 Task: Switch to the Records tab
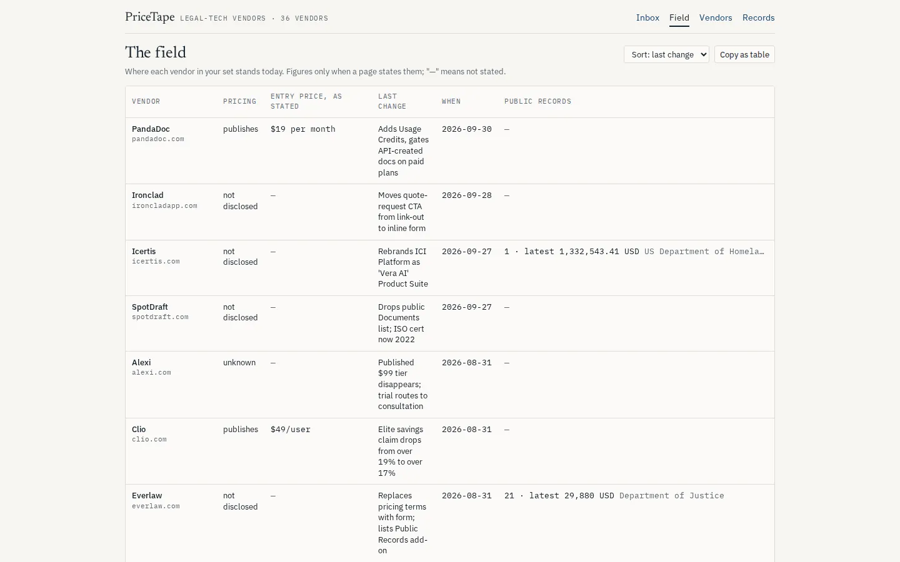(759, 17)
